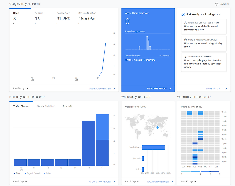The height and width of the screenshot is (186, 235).
Task: Click the chevron next to Audience Overview
Action: (x=114, y=89)
